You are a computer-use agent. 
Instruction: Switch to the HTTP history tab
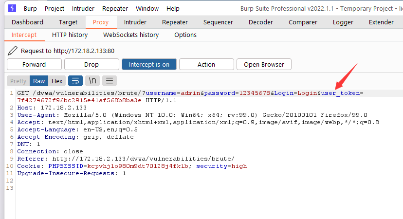(x=70, y=35)
